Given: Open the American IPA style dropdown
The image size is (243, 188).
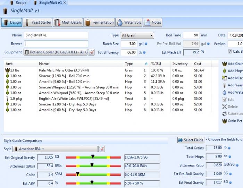Looking at the screenshot, I should point(55,149).
